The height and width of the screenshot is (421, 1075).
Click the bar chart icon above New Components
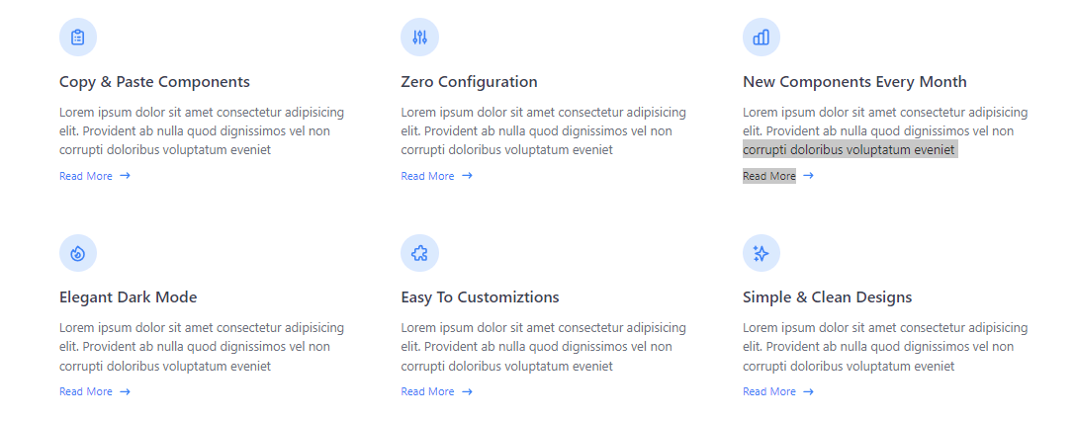pos(761,37)
